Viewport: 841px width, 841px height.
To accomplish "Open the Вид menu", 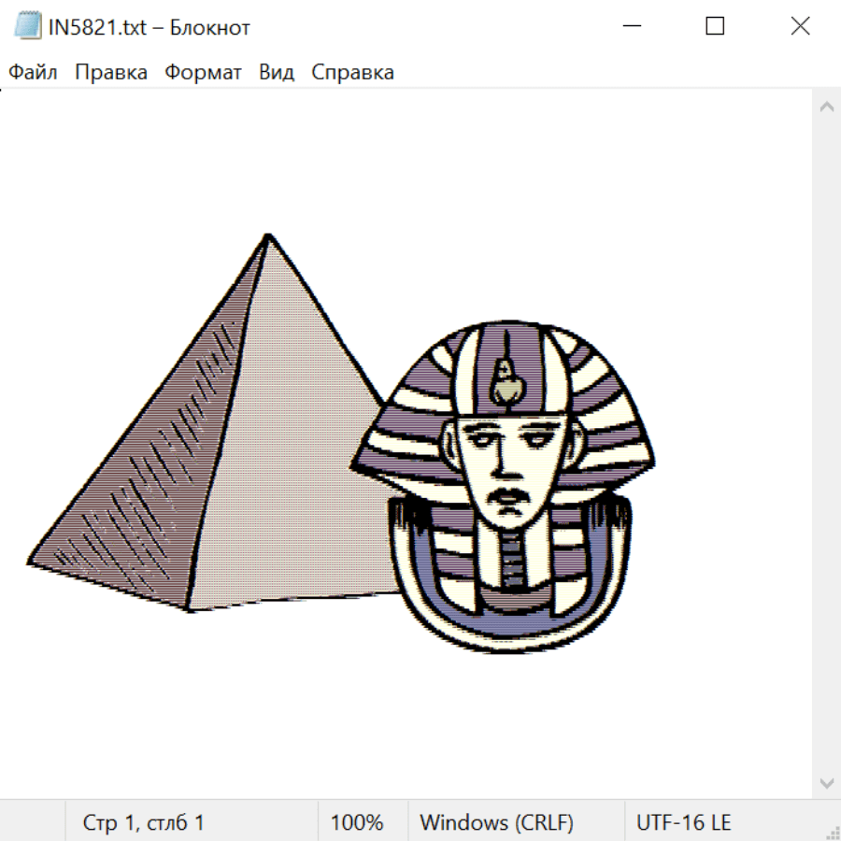I will pyautogui.click(x=276, y=72).
